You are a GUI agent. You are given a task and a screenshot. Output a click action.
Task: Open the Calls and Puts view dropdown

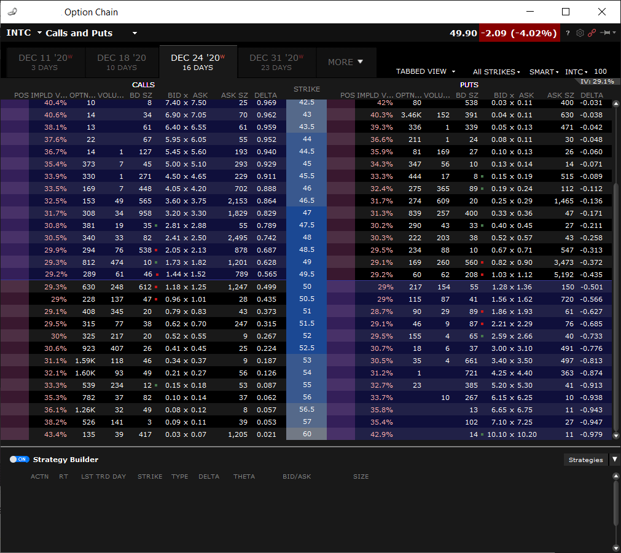click(x=135, y=33)
